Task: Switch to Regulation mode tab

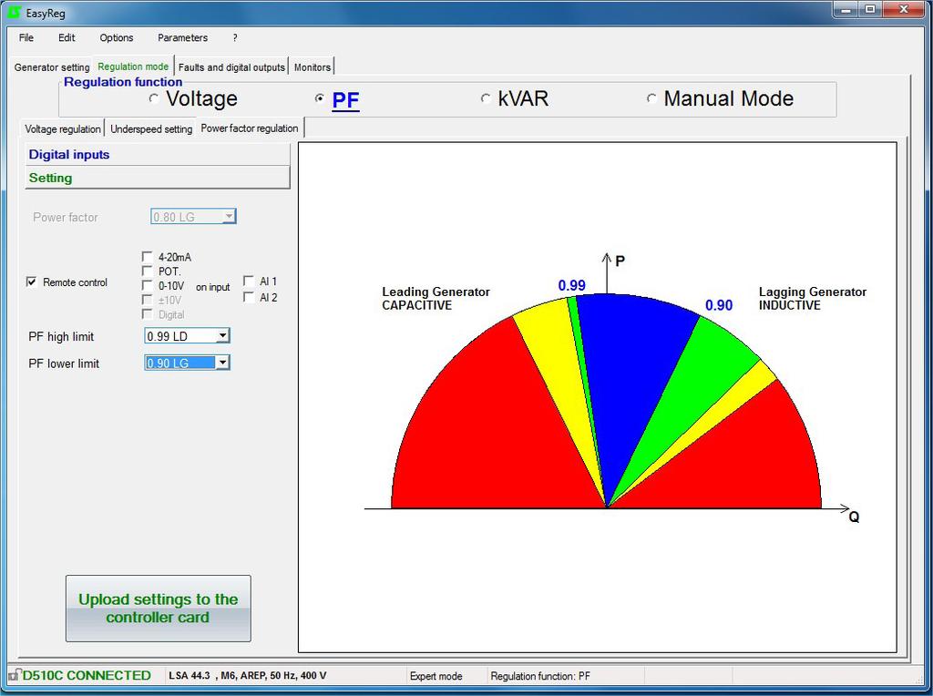Action: (x=133, y=67)
